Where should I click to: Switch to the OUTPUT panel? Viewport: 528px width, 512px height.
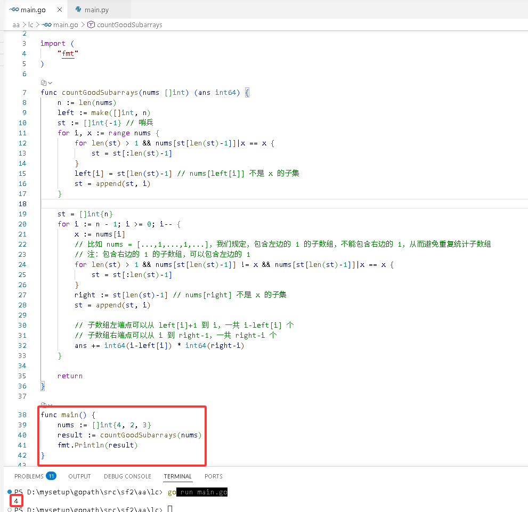tap(79, 476)
